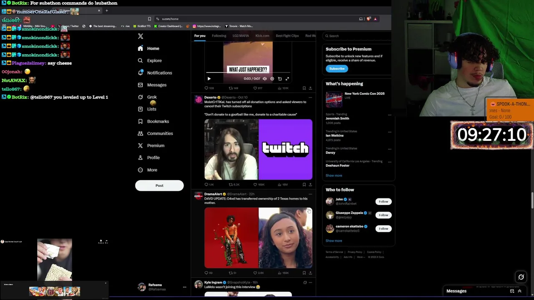
Task: Open the Tmovie bookmark
Action: [x=239, y=26]
